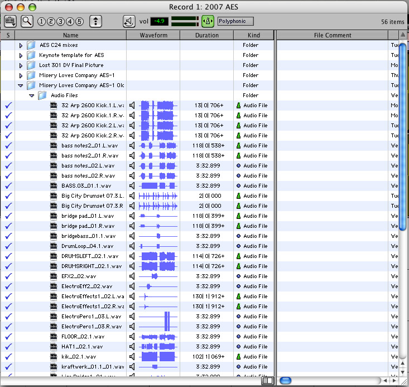This screenshot has height=387, width=409.
Task: Open the Polyphonic elastic audio plugin dropdown
Action: pos(235,21)
